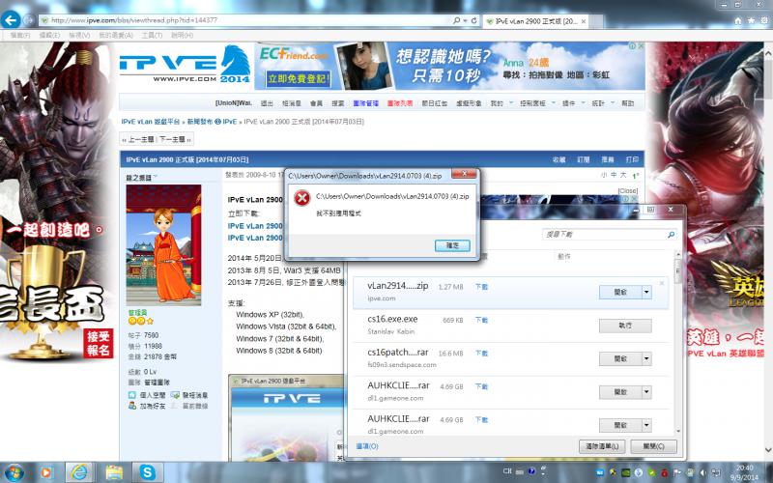The image size is (773, 483).
Task: Click the 下載 location link for cs16.exe.exe
Action: coord(481,321)
